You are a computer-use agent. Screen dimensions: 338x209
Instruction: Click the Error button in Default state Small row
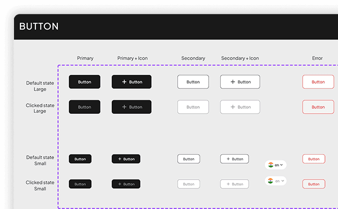314,159
